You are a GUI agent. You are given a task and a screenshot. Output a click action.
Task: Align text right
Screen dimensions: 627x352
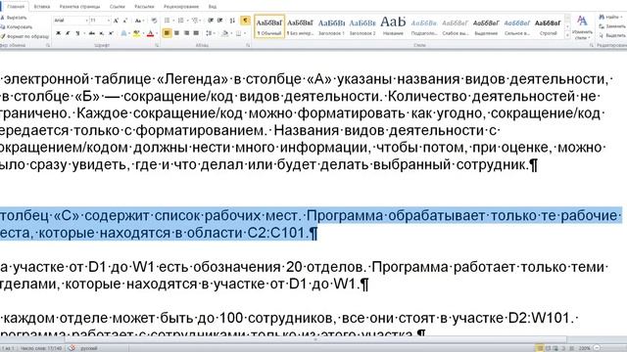(x=186, y=33)
